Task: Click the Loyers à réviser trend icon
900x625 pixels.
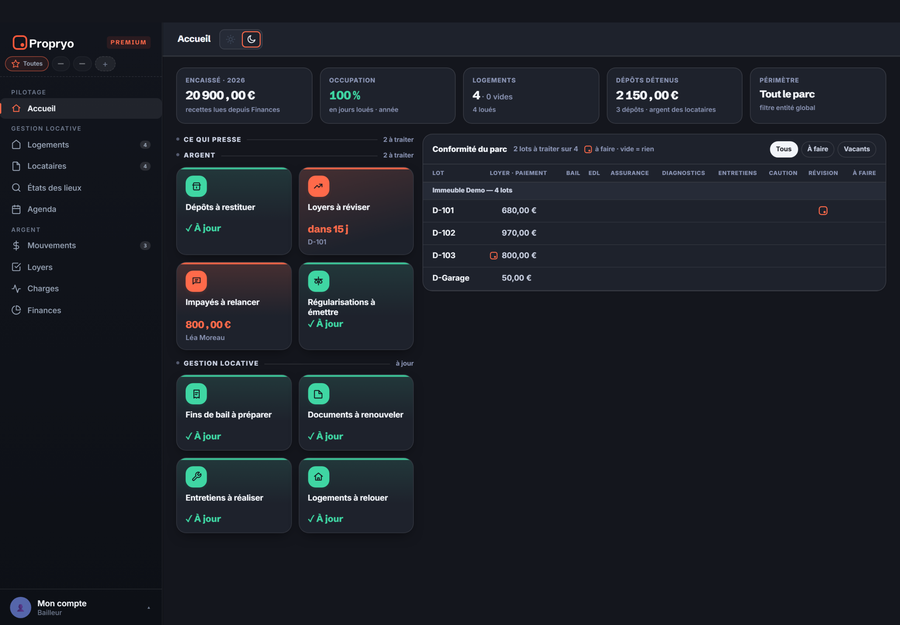Action: tap(319, 186)
